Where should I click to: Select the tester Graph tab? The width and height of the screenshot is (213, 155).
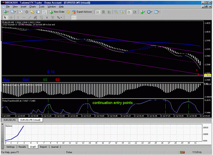(x=33, y=147)
